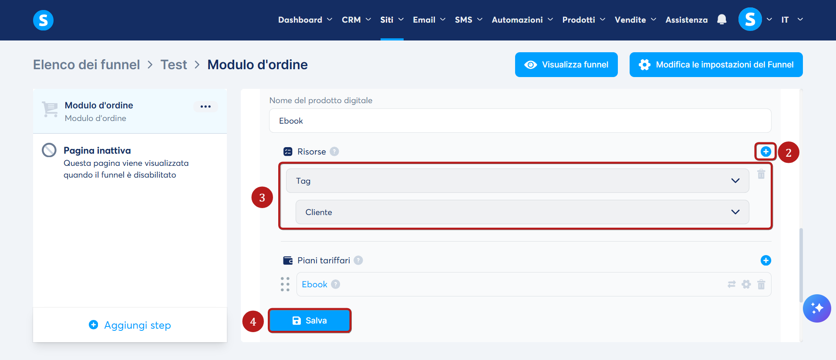Click Visualizza funnel button
The image size is (836, 360).
566,64
